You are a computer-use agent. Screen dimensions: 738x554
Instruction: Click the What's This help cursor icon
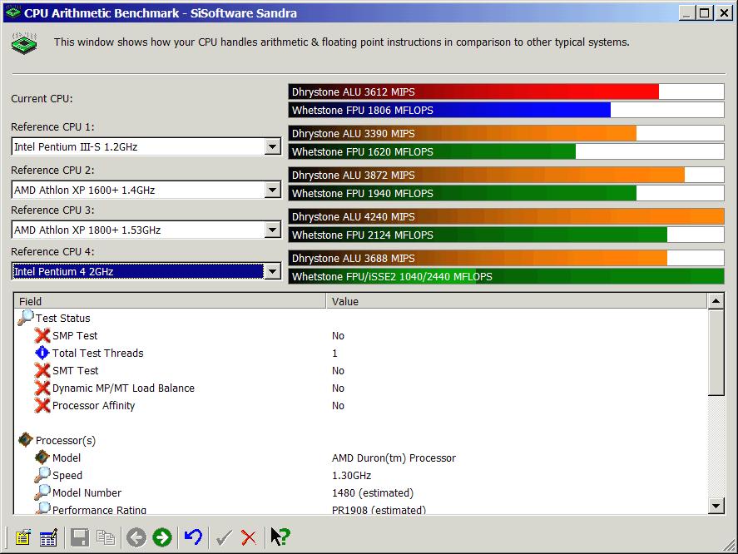point(280,537)
